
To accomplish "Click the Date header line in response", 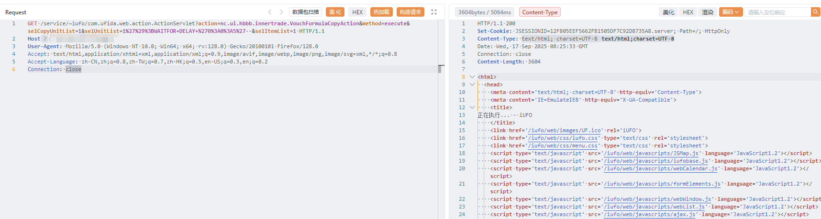I will click(533, 46).
